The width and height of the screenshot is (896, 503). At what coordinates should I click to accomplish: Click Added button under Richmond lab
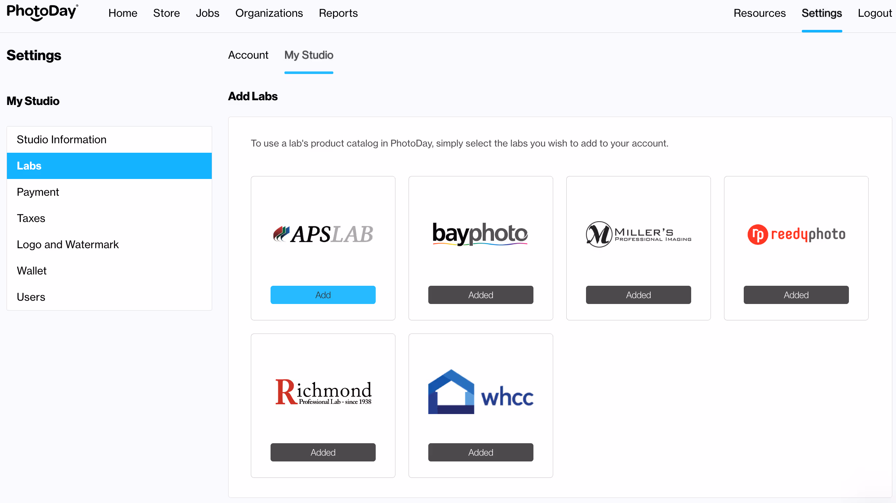pos(323,452)
